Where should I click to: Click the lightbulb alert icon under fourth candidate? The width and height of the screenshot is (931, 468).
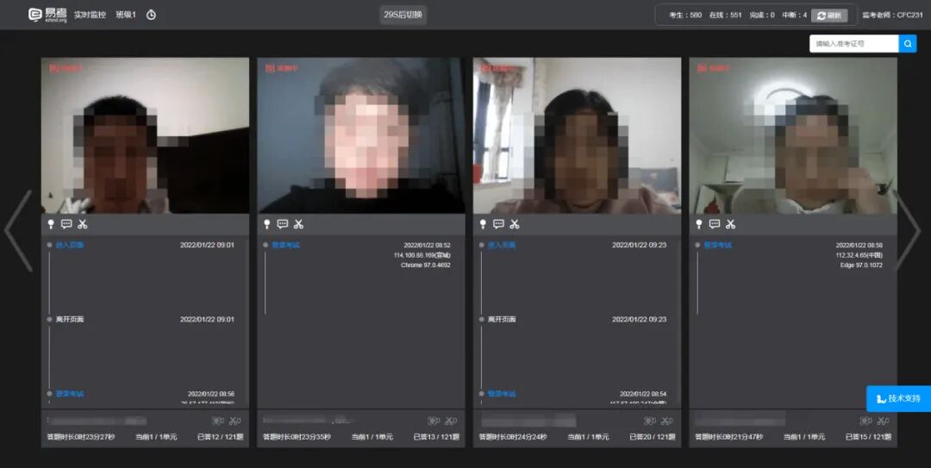699,224
